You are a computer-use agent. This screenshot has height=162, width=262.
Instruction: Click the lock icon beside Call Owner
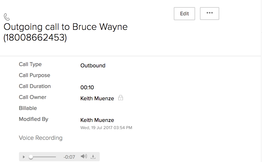tap(120, 98)
